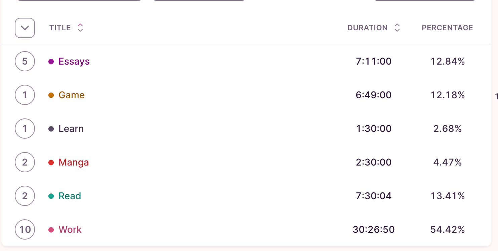Viewport: 498px width, 251px height.
Task: Expand all rows with header chevron button
Action: (x=25, y=28)
